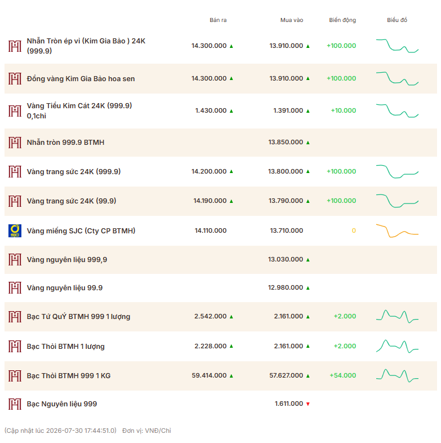Click the Biến động column header
The image size is (441, 443).
(x=342, y=20)
